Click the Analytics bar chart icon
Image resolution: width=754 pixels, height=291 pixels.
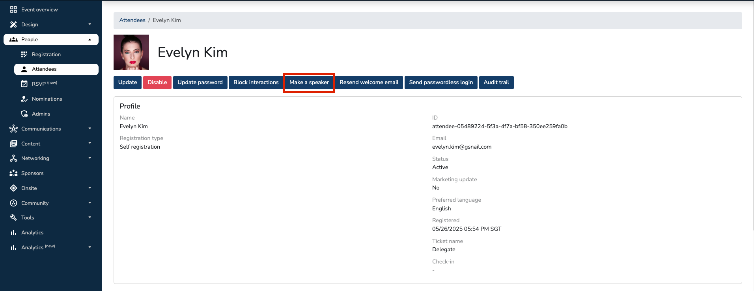pos(13,232)
